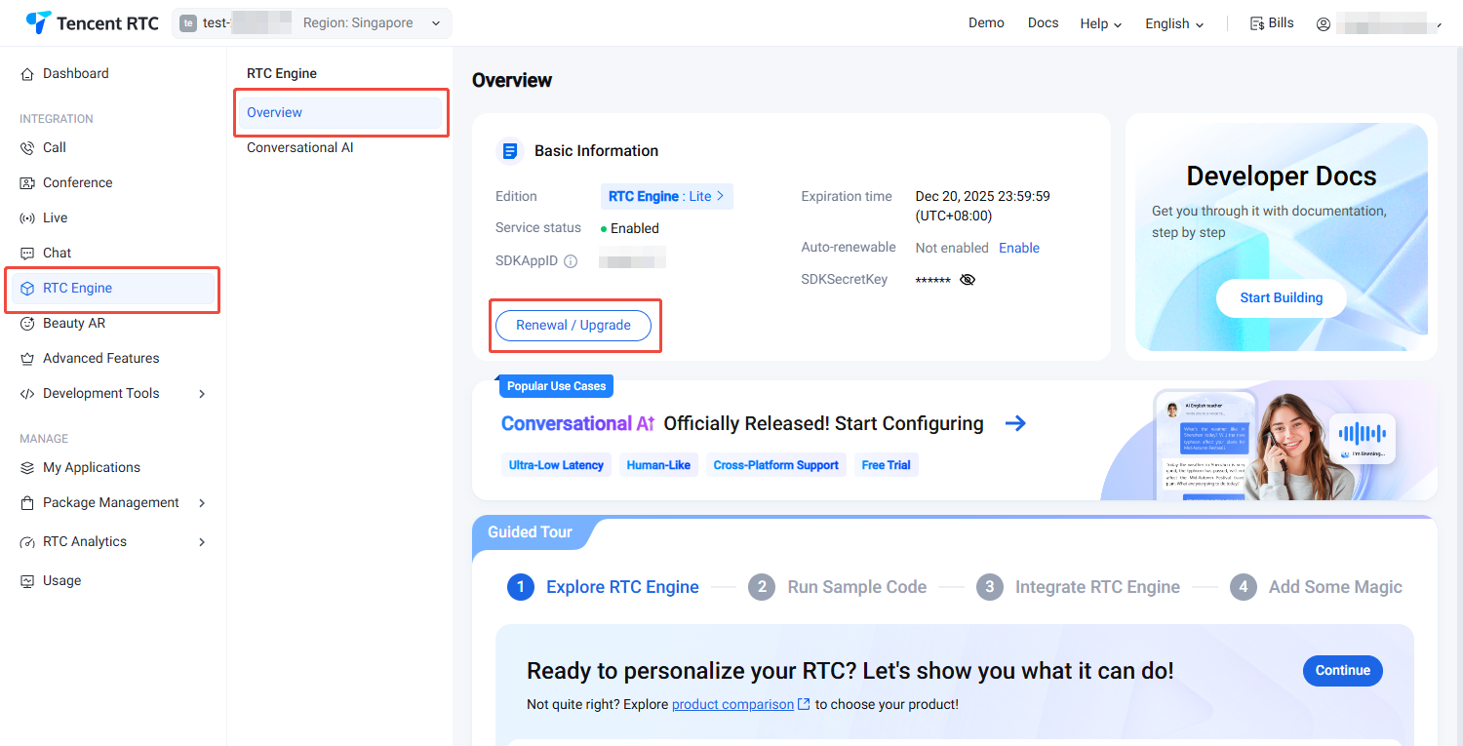Click the Live broadcast icon in sidebar
The width and height of the screenshot is (1463, 746).
[27, 218]
